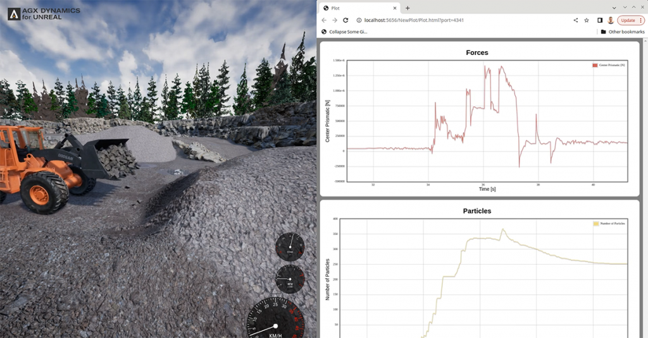Open the browser side panel

600,20
